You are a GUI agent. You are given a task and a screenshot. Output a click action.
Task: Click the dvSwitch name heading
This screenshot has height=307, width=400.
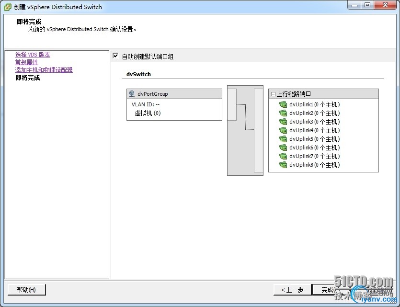[x=138, y=74]
